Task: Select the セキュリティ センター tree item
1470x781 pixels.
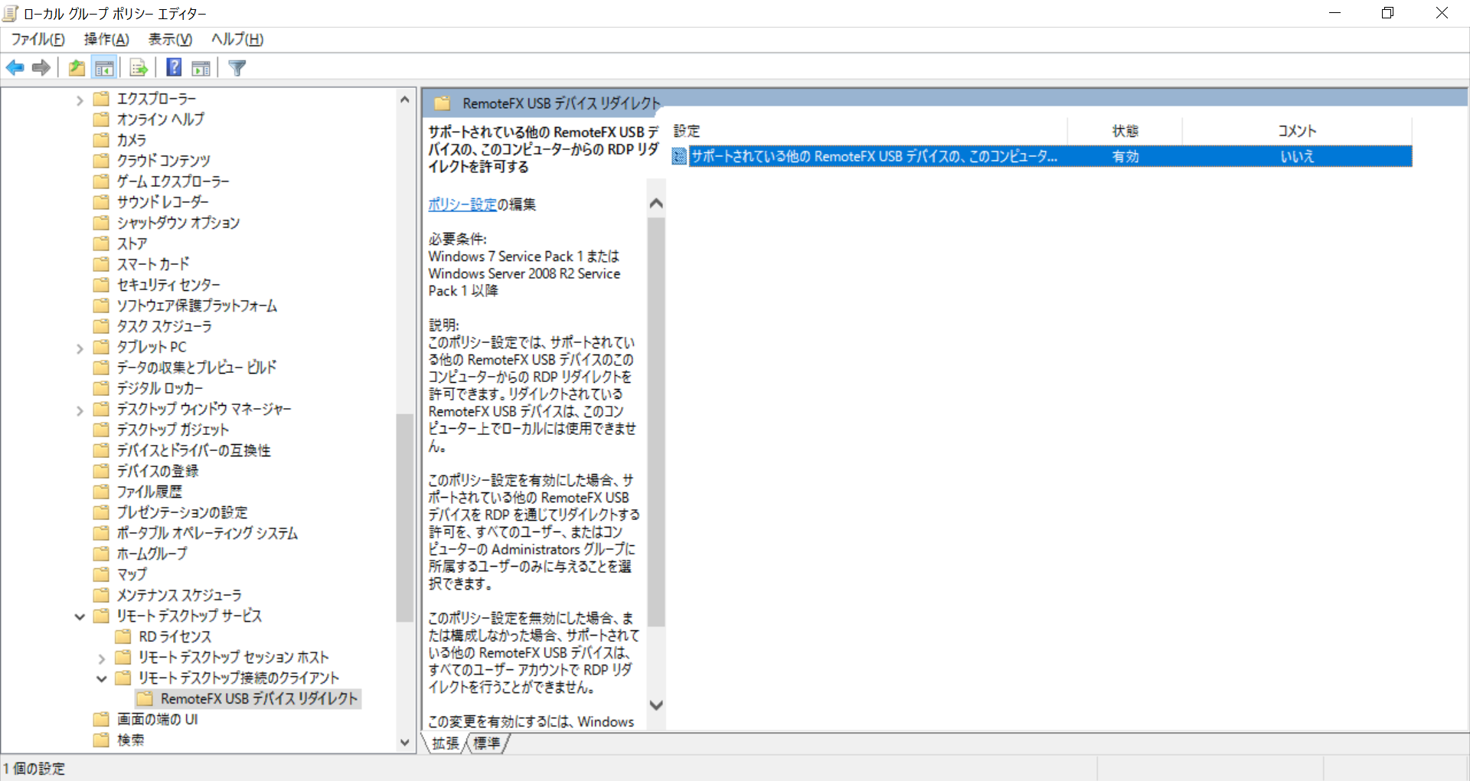Action: coord(168,285)
